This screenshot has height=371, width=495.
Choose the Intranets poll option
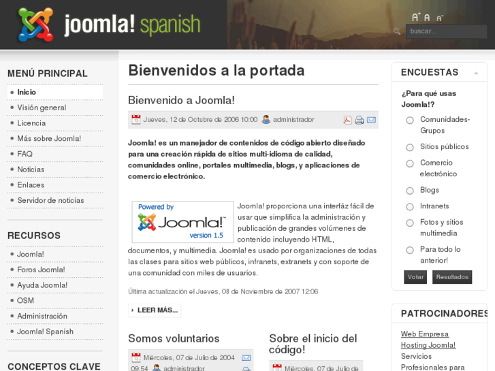410,207
